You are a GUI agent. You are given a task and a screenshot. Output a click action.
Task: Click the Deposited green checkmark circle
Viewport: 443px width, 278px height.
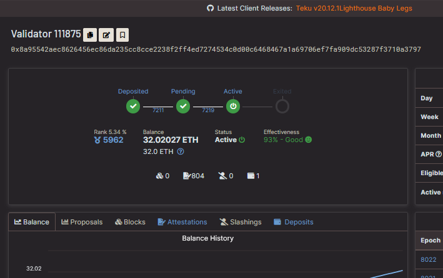pyautogui.click(x=133, y=107)
